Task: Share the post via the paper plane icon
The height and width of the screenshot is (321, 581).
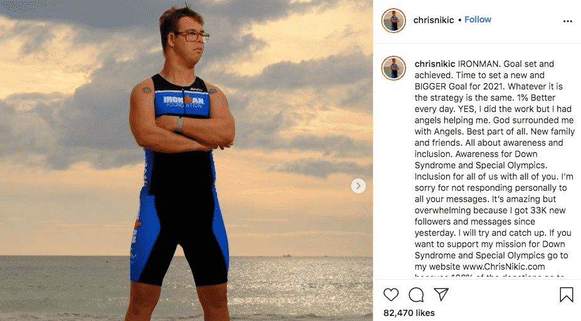Action: [x=441, y=294]
